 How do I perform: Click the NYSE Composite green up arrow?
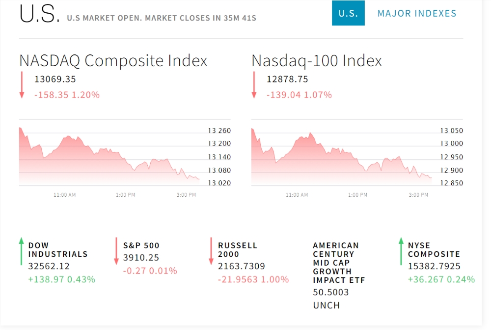tap(401, 251)
